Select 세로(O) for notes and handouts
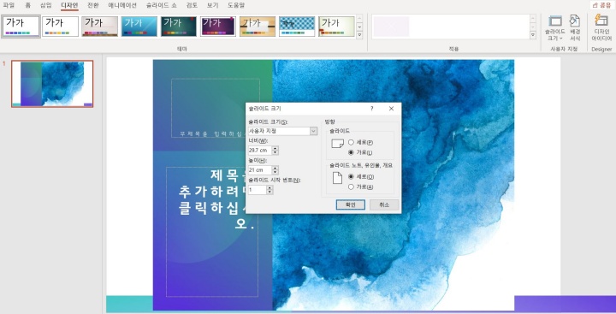This screenshot has height=314, width=616. [x=361, y=177]
